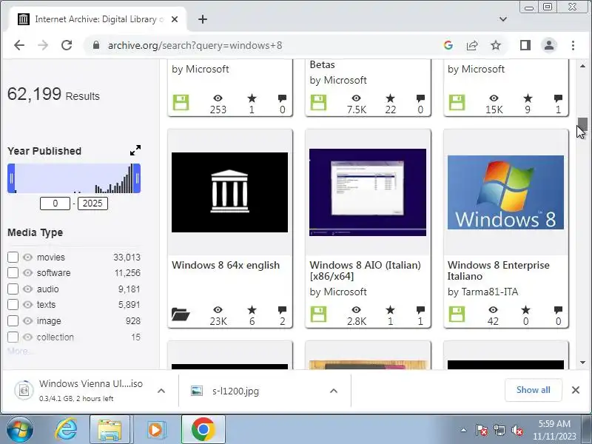This screenshot has width=592, height=444.
Task: Open the Windows 8 AIO setup screenshot thumbnail
Action: pyautogui.click(x=368, y=192)
